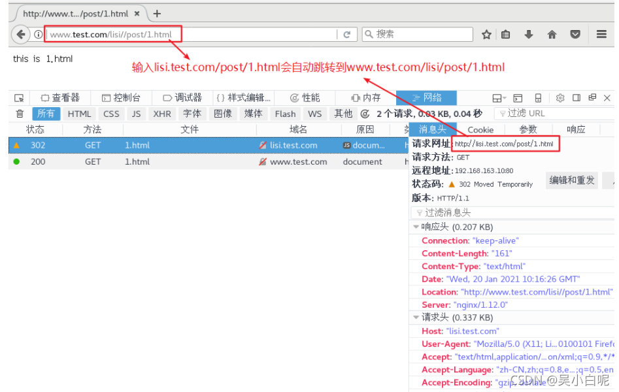Toggle the 字体 fonts filter
This screenshot has height=392, width=619.
click(x=192, y=114)
